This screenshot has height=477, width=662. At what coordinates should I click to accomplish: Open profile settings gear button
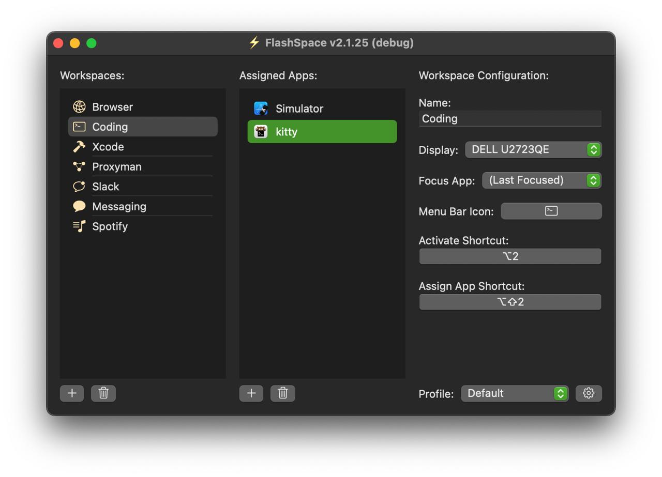[589, 393]
